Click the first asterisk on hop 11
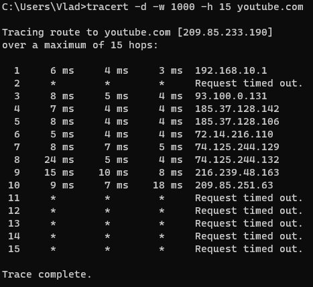 [53, 198]
